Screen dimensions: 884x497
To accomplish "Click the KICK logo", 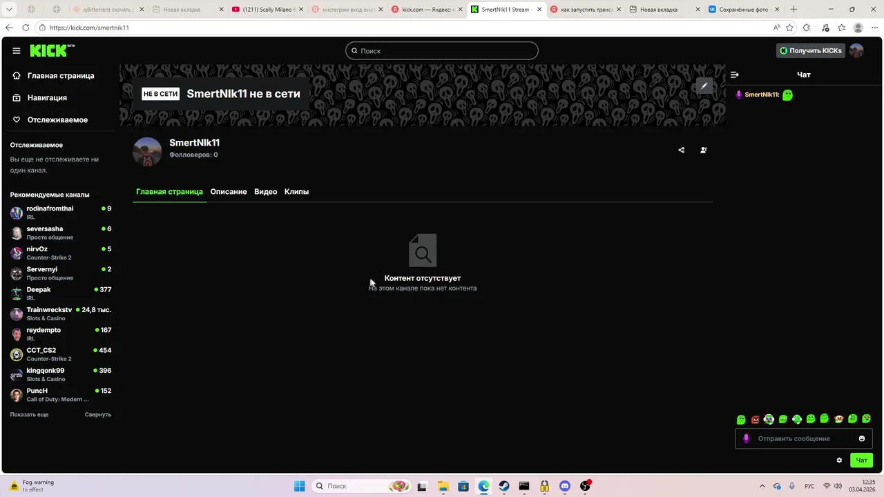I will 52,50.
